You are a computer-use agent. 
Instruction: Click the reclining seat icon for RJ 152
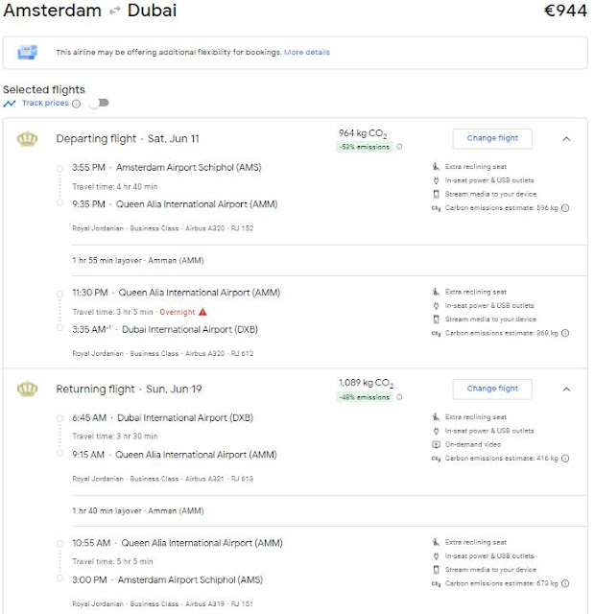pyautogui.click(x=436, y=167)
